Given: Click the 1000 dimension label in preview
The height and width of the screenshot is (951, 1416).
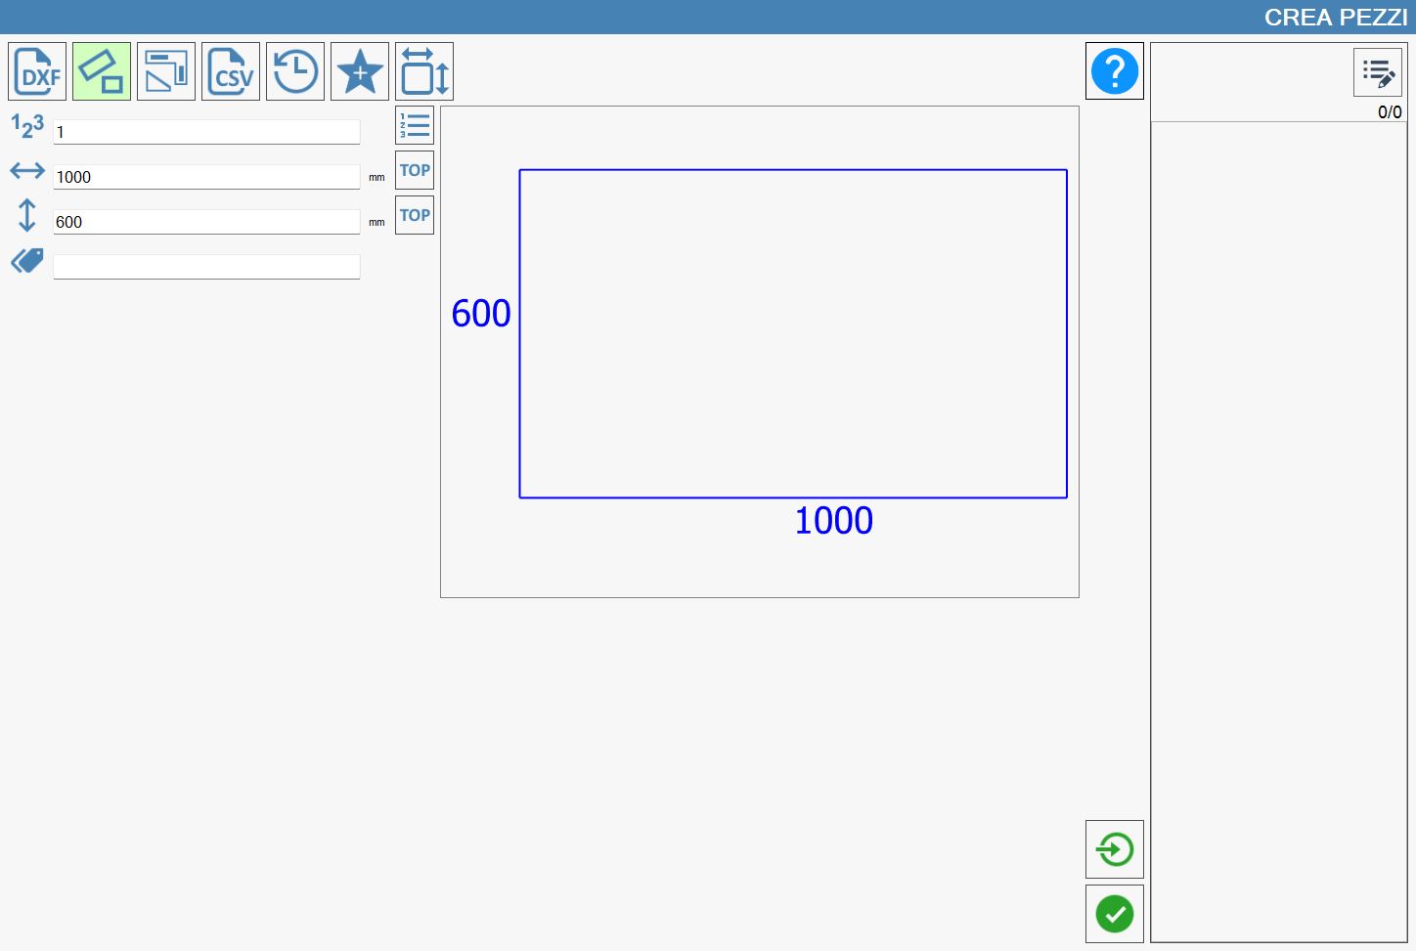Looking at the screenshot, I should (833, 521).
